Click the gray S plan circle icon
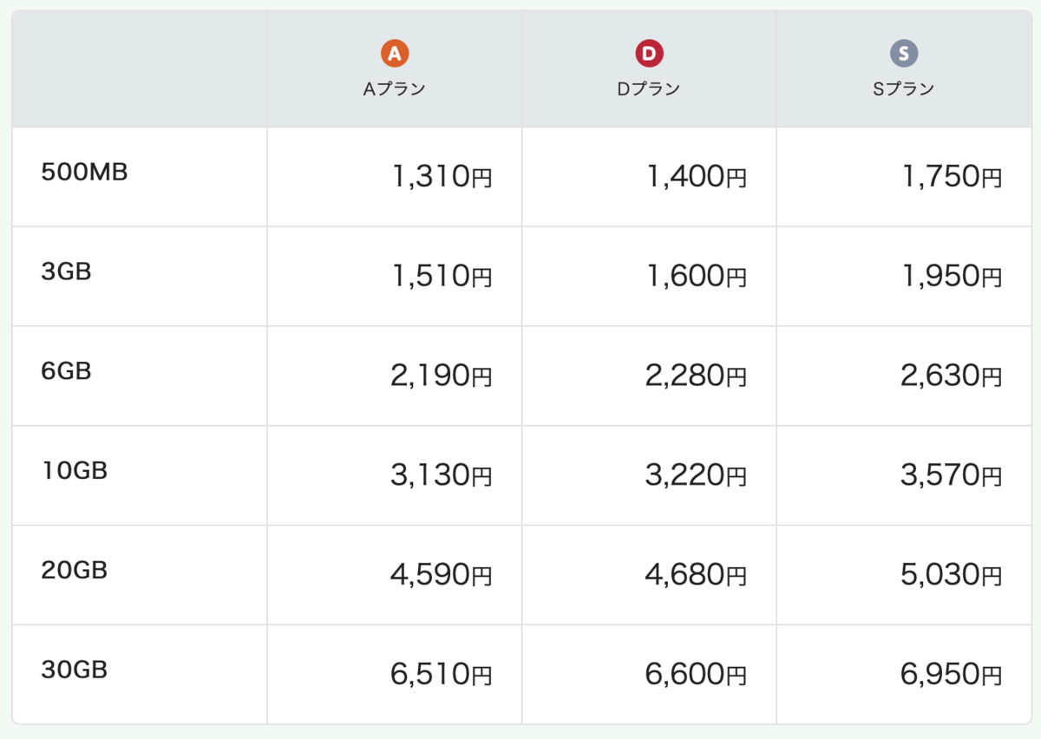The width and height of the screenshot is (1041, 739). click(904, 55)
